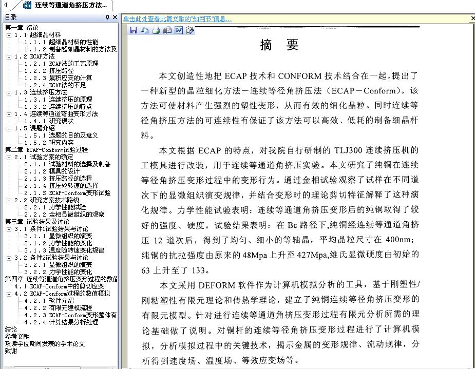Collapse section 2.1 试验方案的确定
475x369 pixels.
(9, 158)
